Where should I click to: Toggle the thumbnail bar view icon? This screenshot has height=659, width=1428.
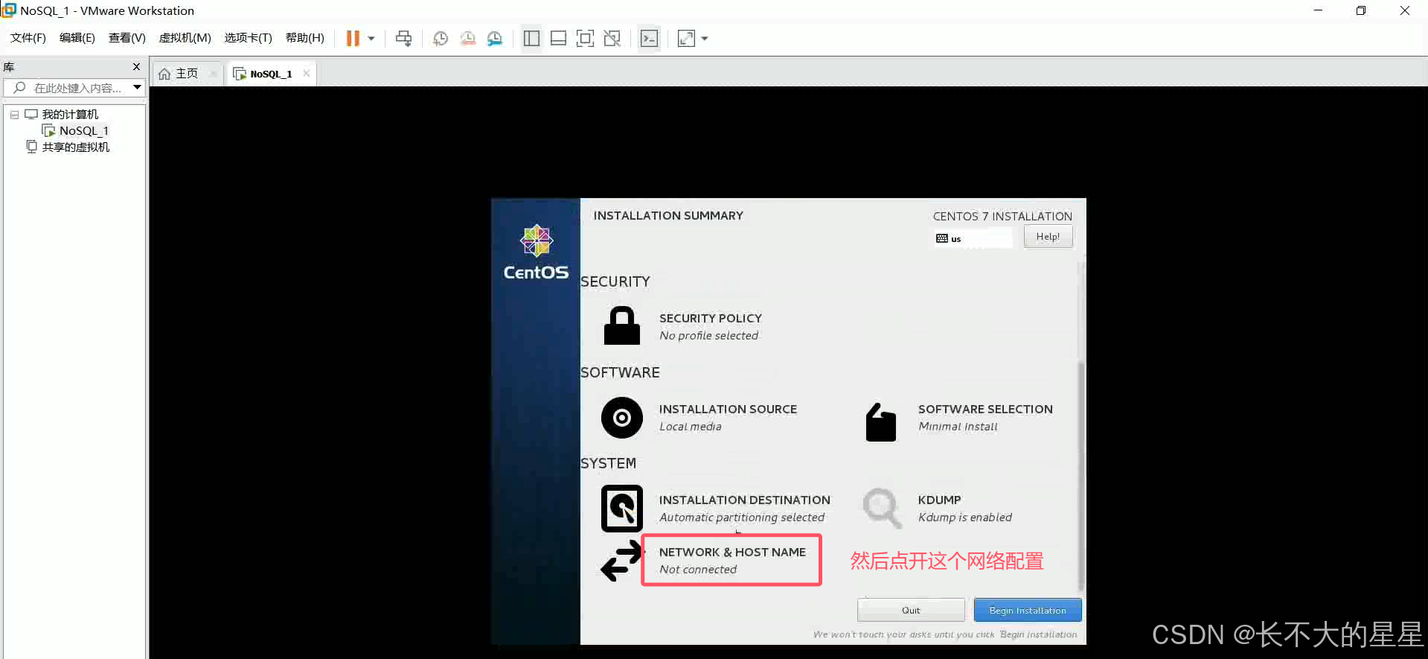[558, 38]
